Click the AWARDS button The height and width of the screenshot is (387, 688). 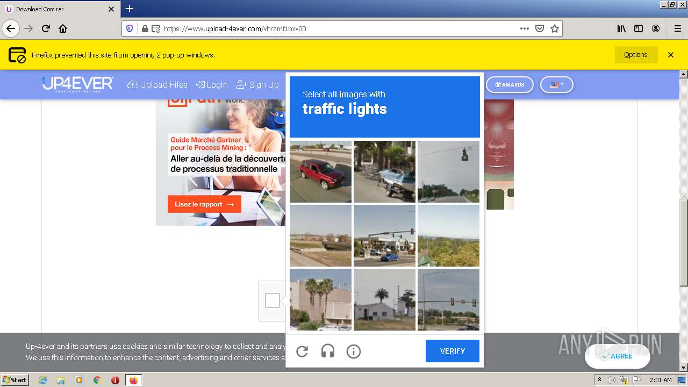click(x=510, y=85)
